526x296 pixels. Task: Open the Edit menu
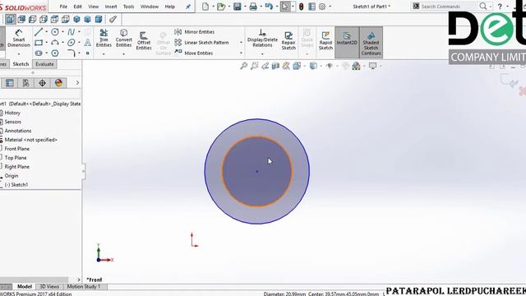[77, 7]
